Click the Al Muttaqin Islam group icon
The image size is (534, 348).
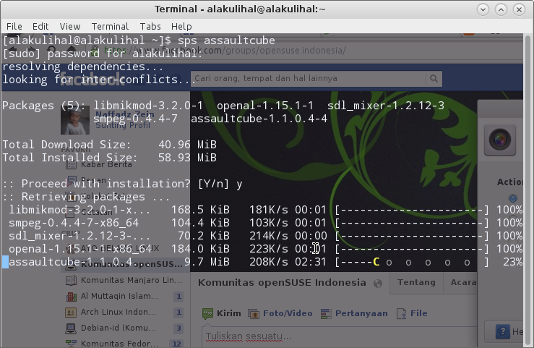[x=71, y=297]
